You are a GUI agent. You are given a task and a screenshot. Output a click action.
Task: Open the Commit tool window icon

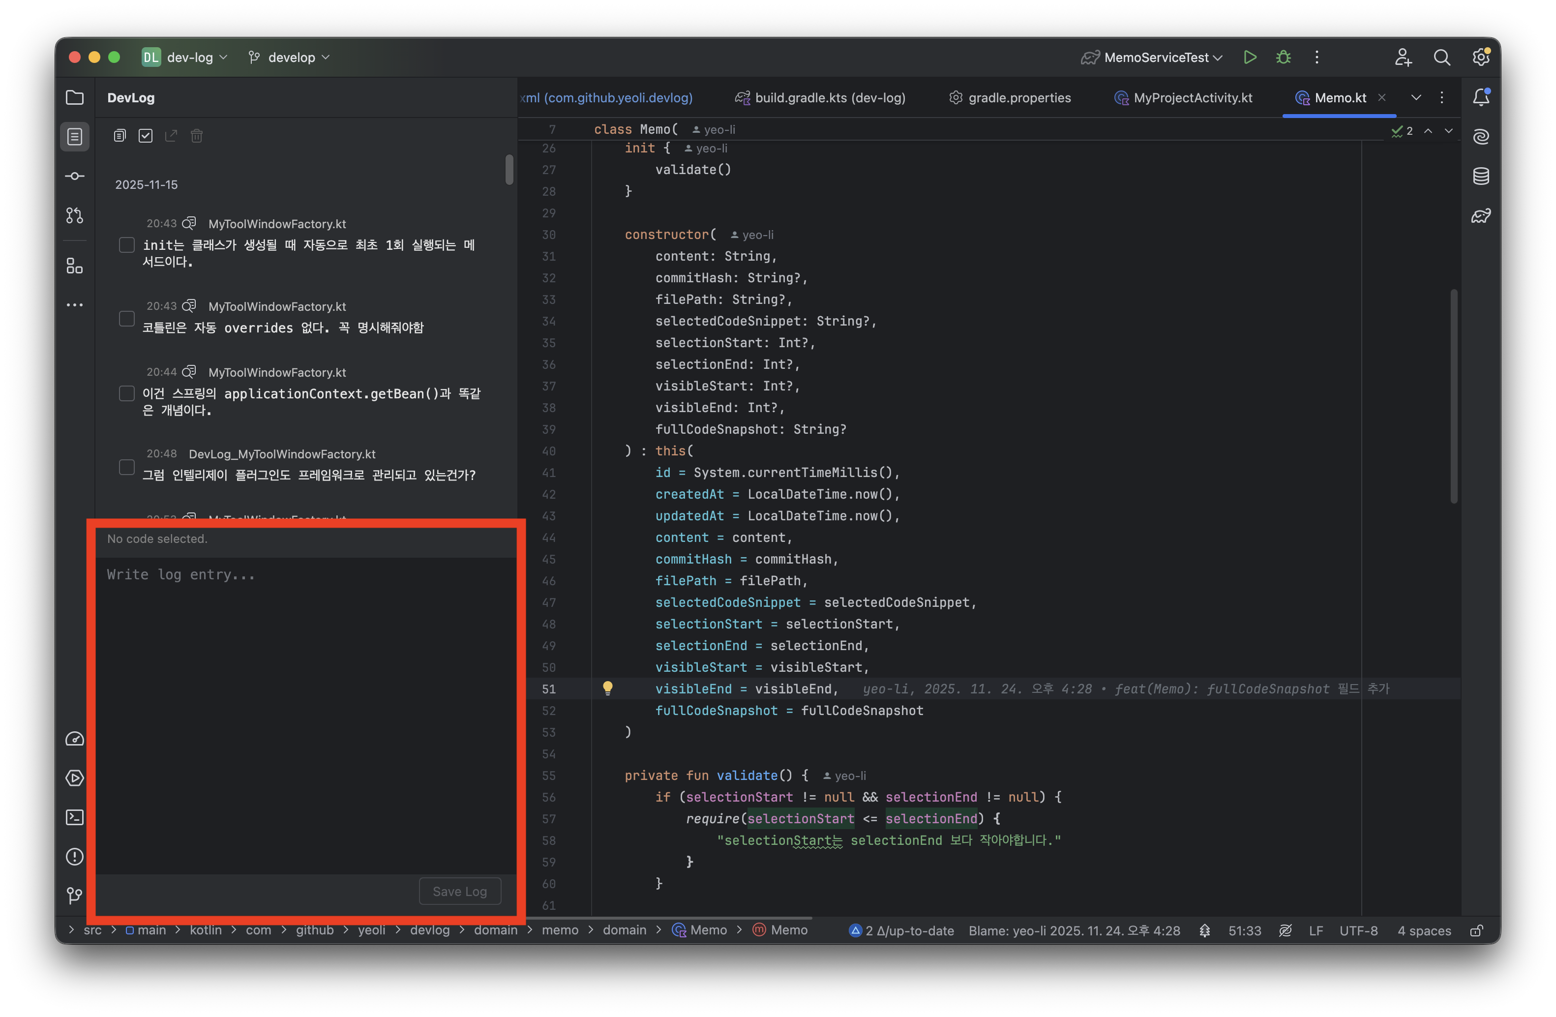[x=75, y=176]
